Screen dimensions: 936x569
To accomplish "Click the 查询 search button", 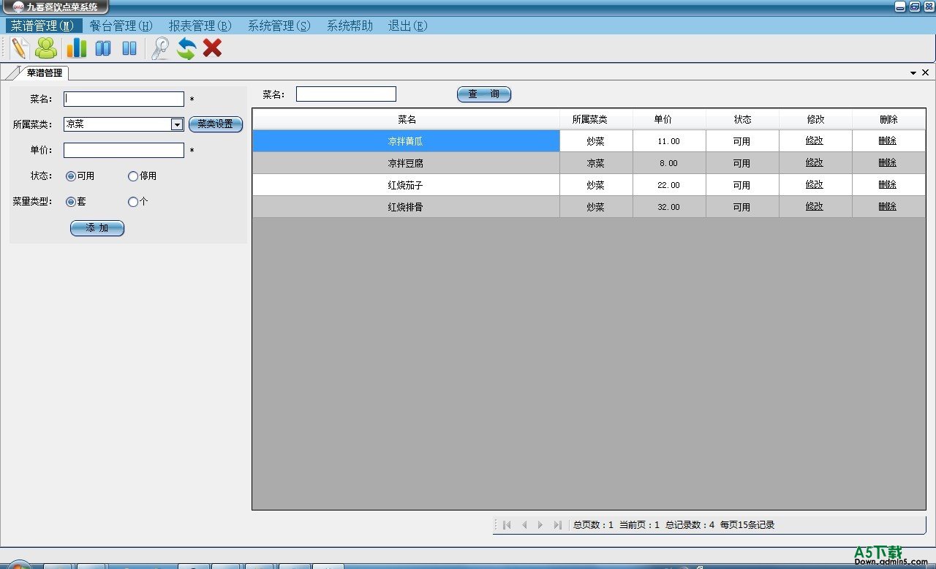I will click(484, 94).
